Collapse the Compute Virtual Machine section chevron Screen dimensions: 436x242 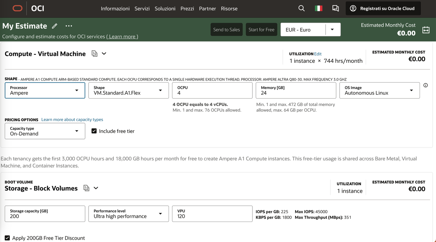tap(104, 54)
